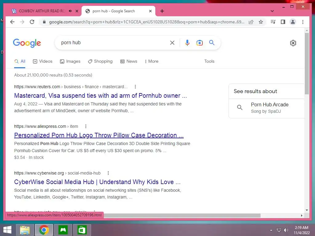Reload the current page
This screenshot has width=315, height=236.
(32, 22)
